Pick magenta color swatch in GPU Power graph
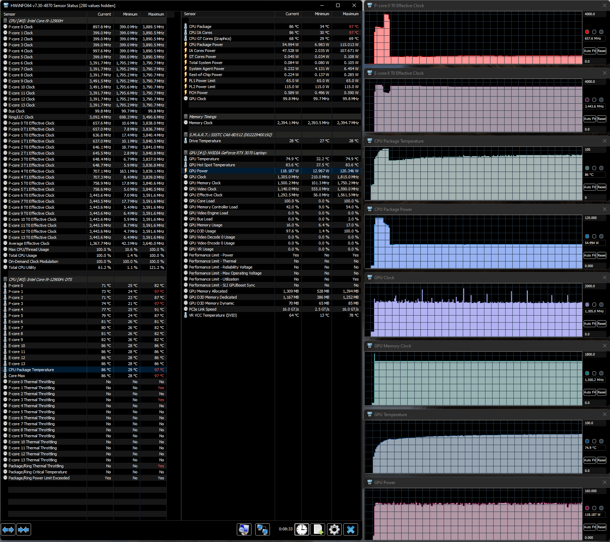The height and width of the screenshot is (542, 610). (587, 508)
